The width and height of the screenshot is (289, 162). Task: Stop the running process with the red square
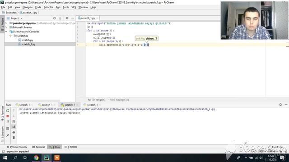(x=8, y=116)
